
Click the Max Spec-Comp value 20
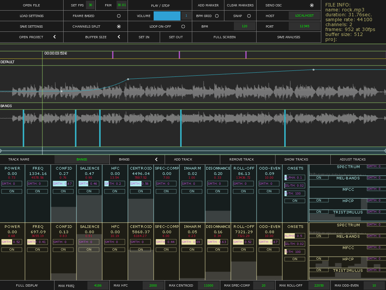click(x=263, y=285)
